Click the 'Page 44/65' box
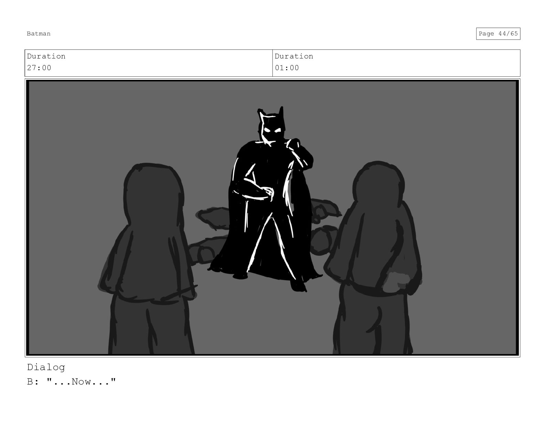 click(x=498, y=34)
